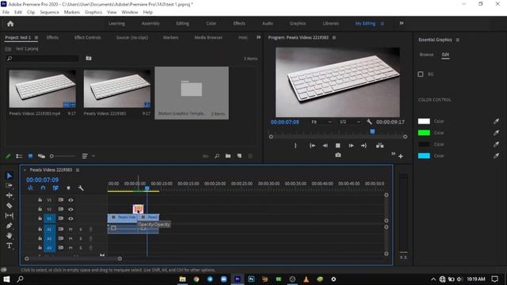Screen dimensions: 507x285
Task: Switch Project panel to icon view
Action: tap(30, 156)
